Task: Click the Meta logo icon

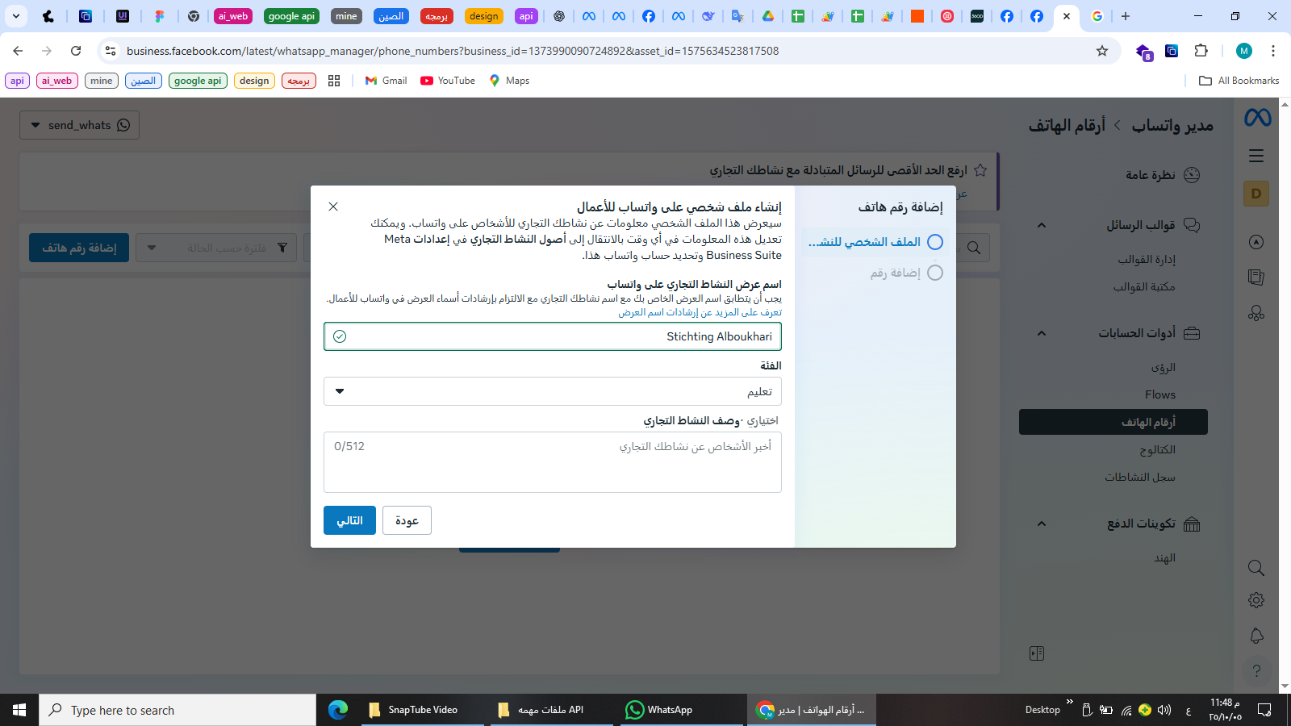Action: point(1257,118)
